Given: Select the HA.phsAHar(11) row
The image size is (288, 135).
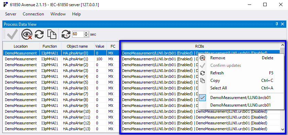Looking at the screenshot, I should pos(141,117).
